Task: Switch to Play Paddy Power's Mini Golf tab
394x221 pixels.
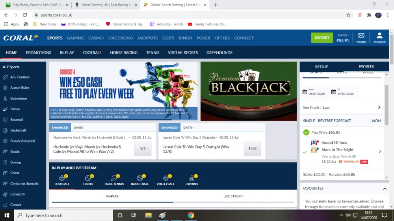Action: [37, 5]
